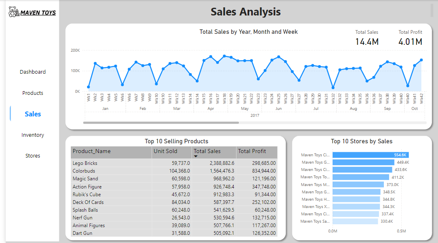438x243 pixels.
Task: Select the Lego Bricks row name
Action: point(85,163)
